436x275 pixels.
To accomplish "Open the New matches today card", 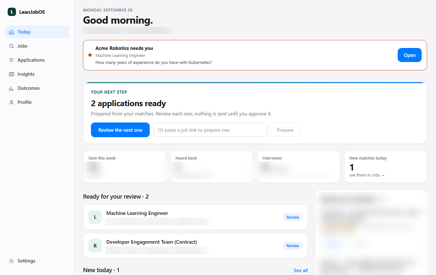I will 386,167.
